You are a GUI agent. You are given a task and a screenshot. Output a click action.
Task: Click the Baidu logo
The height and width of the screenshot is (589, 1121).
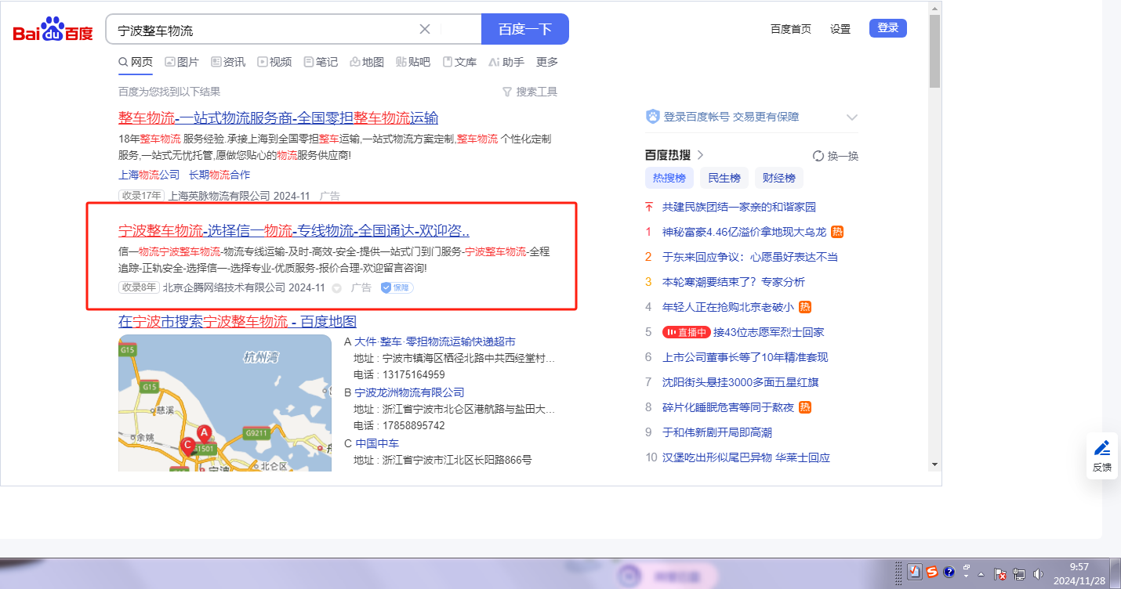coord(53,30)
